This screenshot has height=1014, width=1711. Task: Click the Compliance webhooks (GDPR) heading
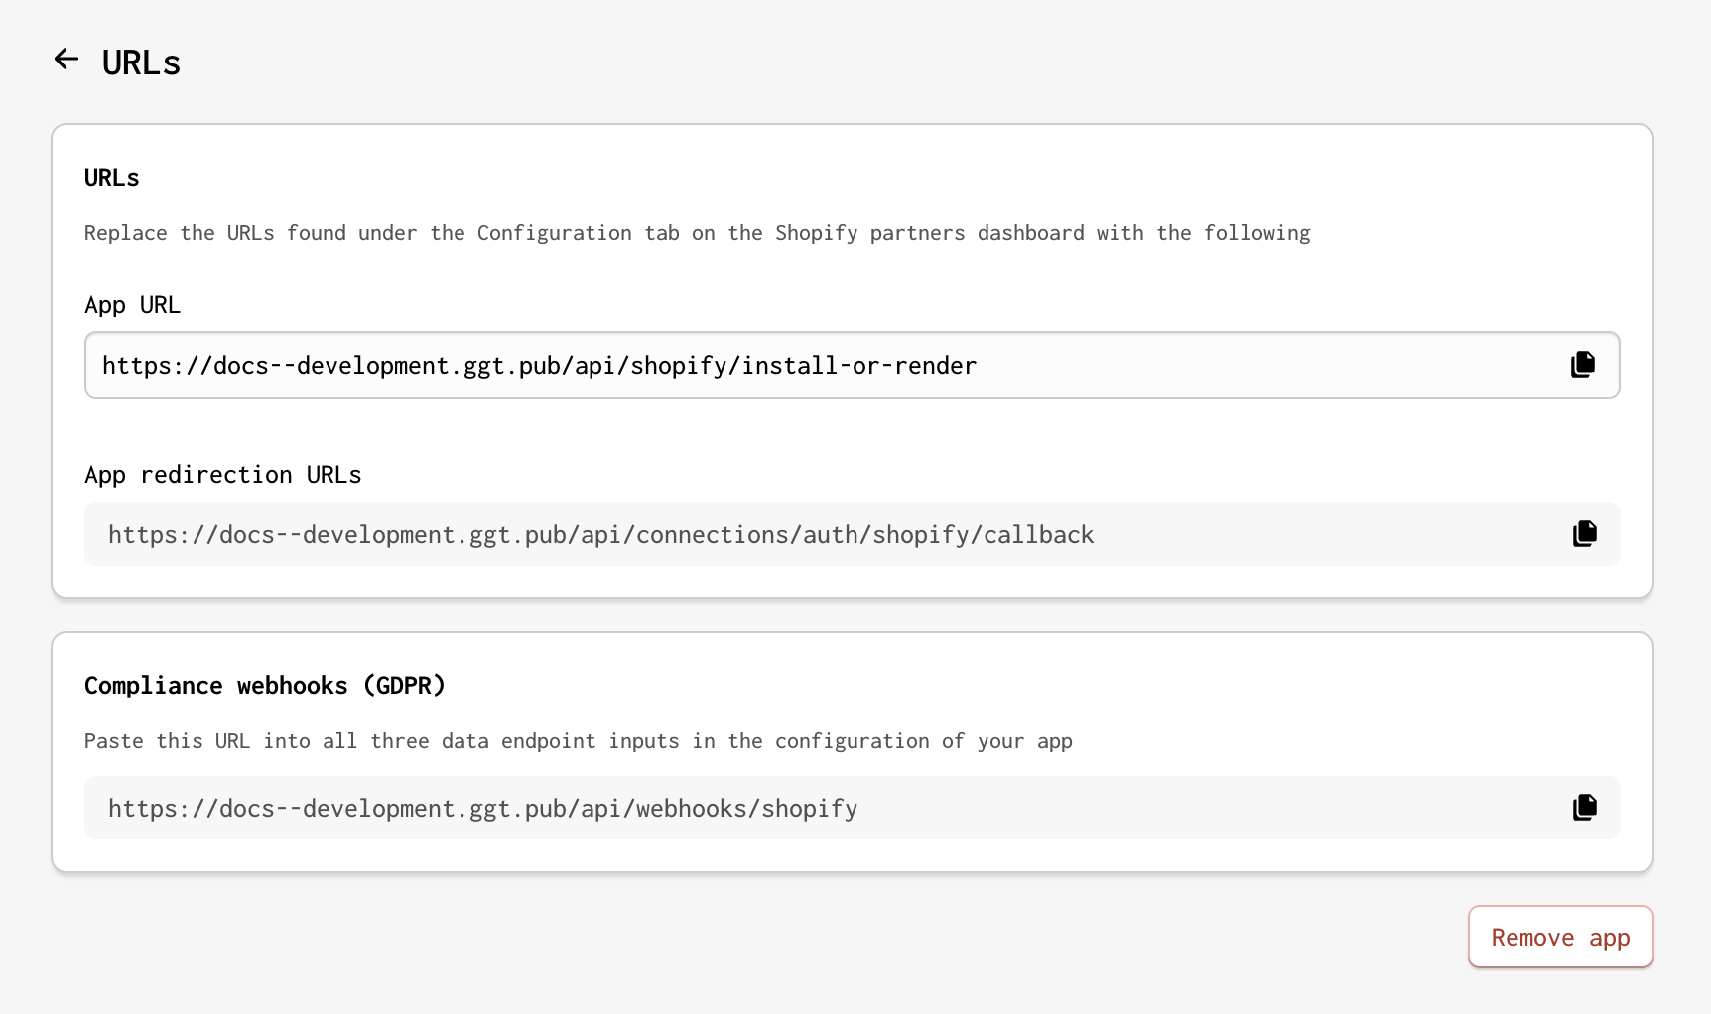264,686
